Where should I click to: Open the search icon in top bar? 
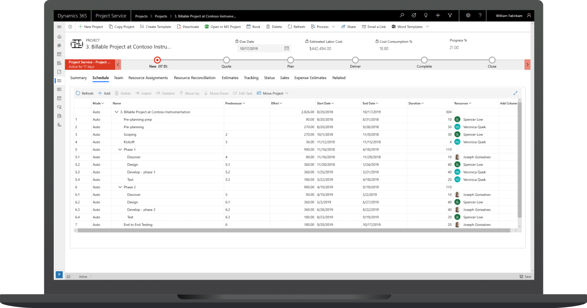click(x=402, y=16)
